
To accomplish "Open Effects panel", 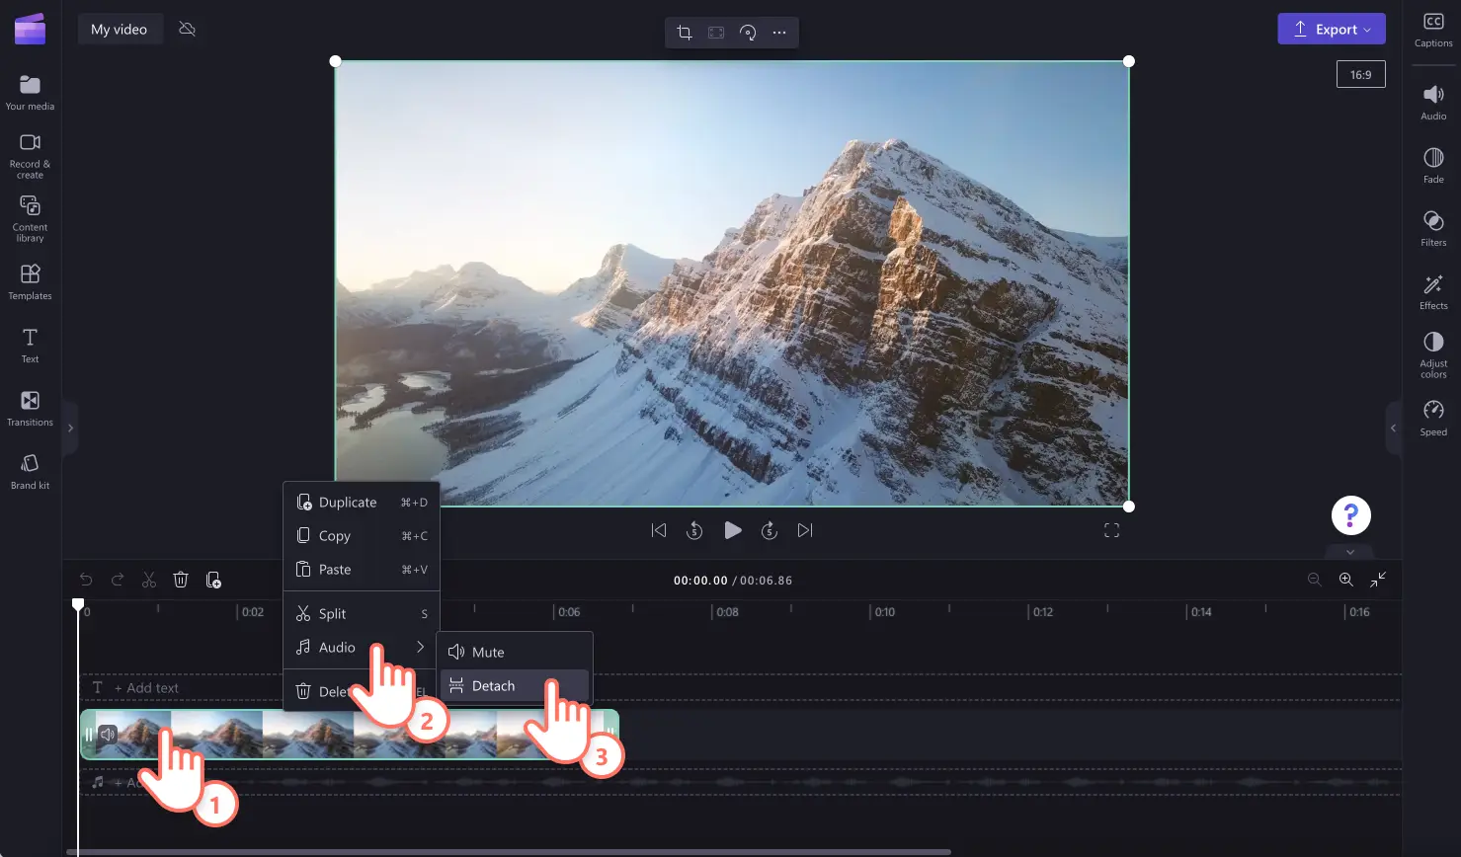I will pos(1433,292).
